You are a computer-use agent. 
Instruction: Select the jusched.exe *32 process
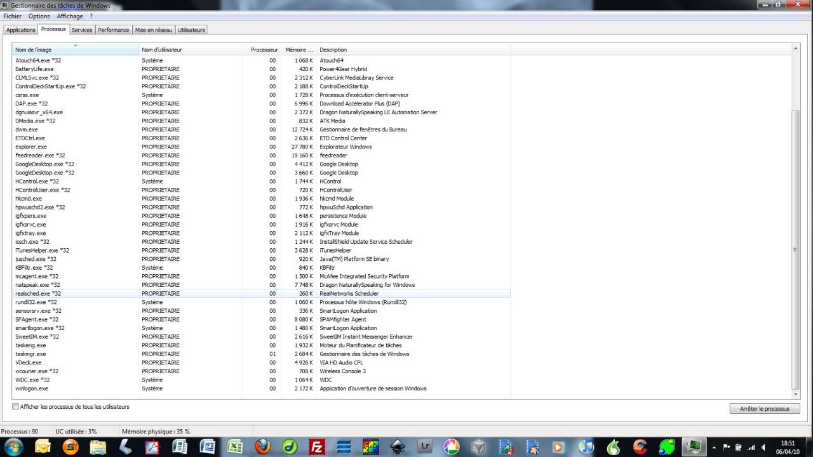coord(262,259)
